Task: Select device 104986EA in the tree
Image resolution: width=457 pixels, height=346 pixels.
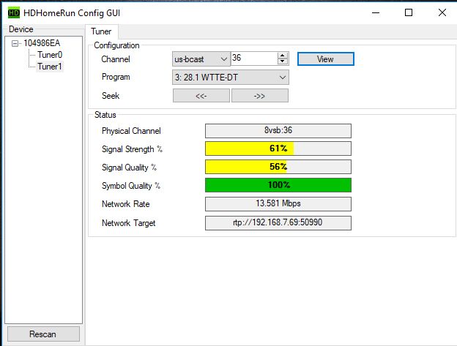Action: pos(42,43)
